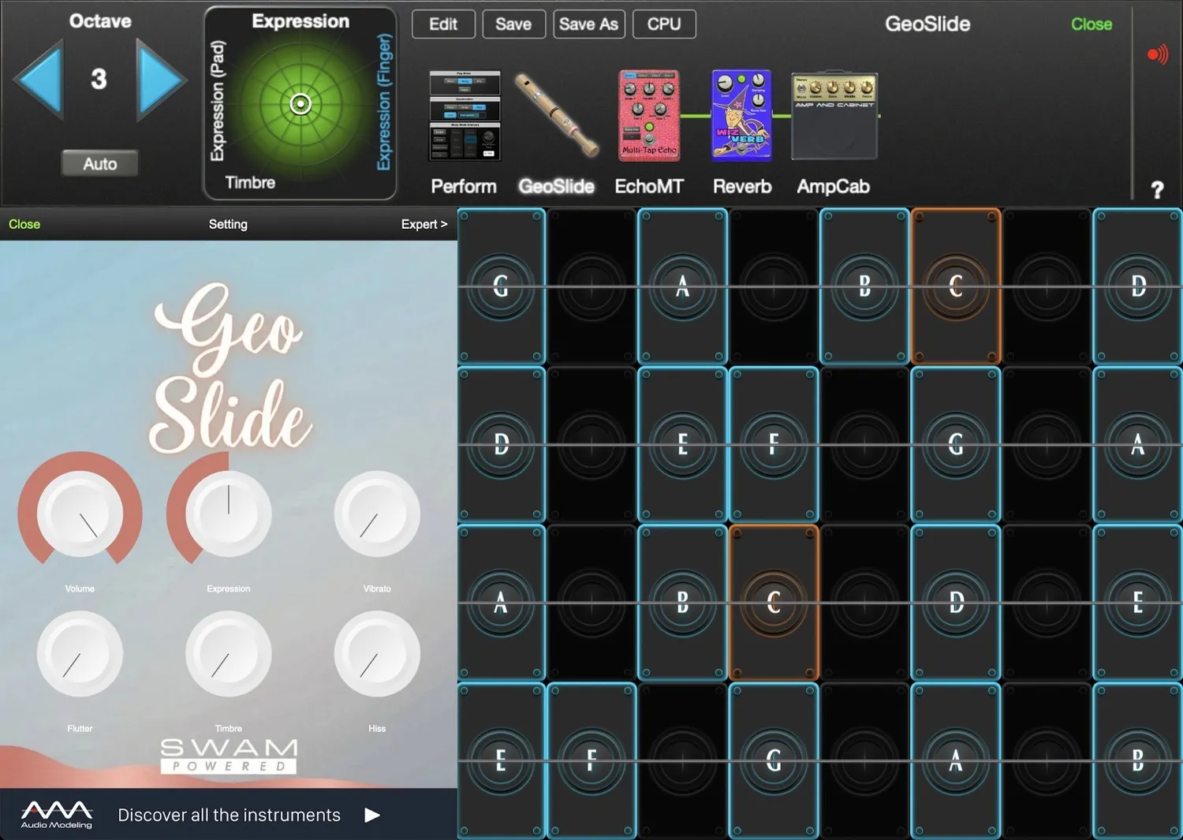Click the Expression (Pad) axis label
Viewport: 1183px width, 840px height.
[218, 101]
